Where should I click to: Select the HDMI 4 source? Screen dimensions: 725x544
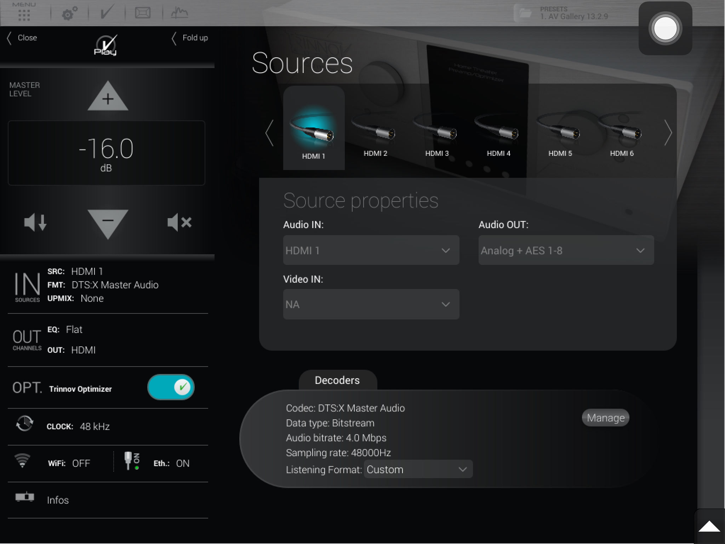tap(498, 135)
